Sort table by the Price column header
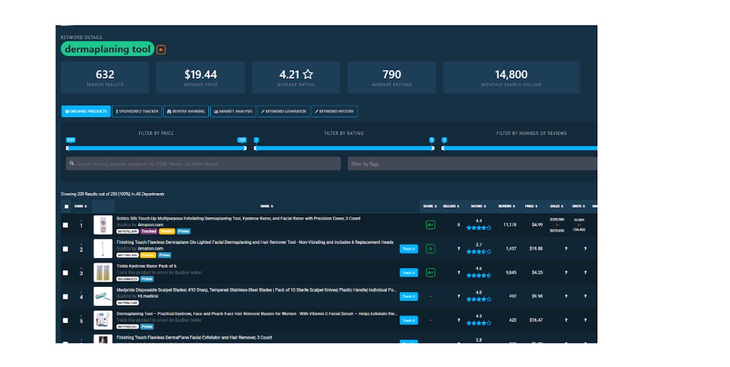This screenshot has height=367, width=730. tap(531, 206)
